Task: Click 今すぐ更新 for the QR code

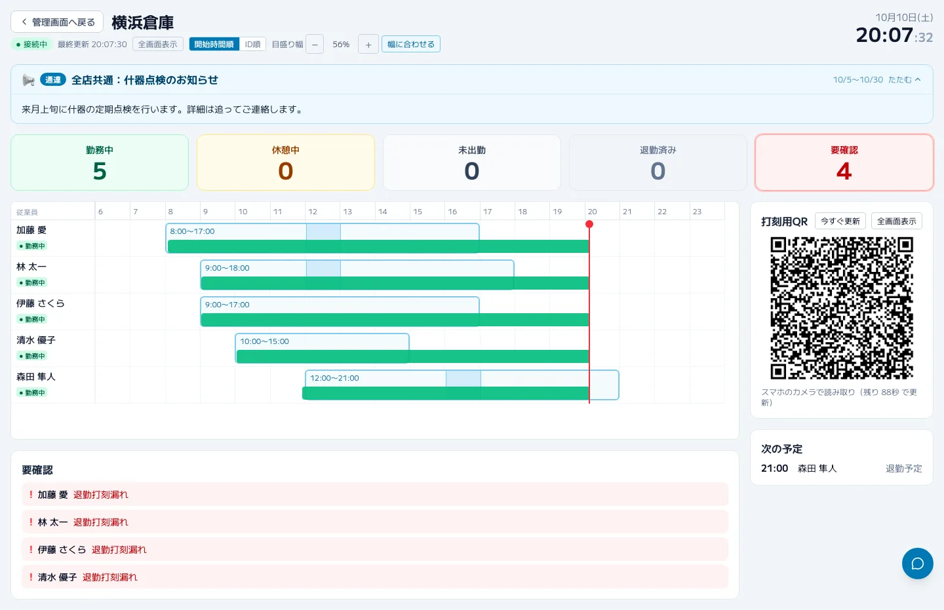Action: [x=840, y=221]
